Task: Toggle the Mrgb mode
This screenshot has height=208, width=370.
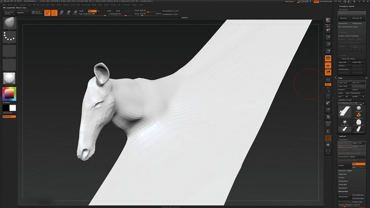Action: pyautogui.click(x=81, y=11)
